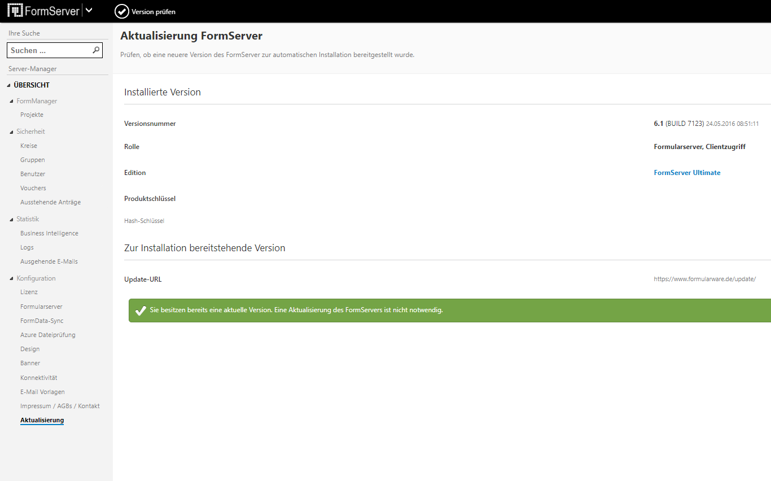The height and width of the screenshot is (481, 771).
Task: Open Ausstehende Anträge in the sidebar
Action: [50, 202]
